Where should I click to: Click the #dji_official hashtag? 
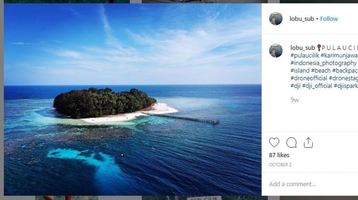pos(317,86)
